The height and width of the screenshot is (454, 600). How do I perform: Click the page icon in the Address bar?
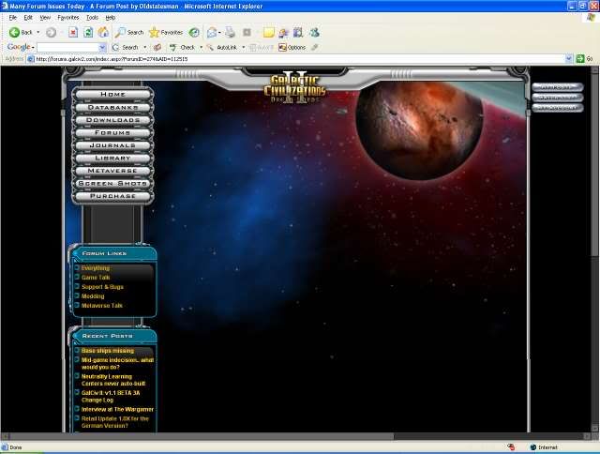coord(31,59)
